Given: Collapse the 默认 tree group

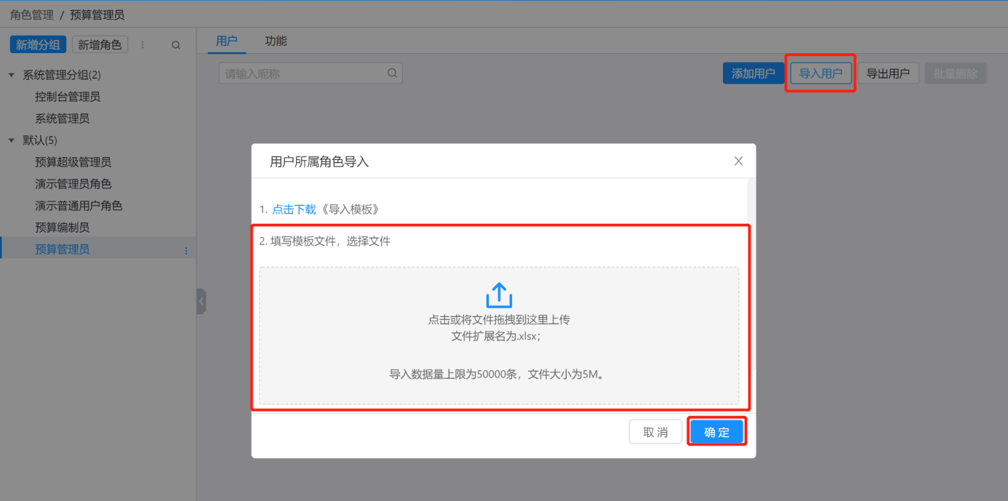Looking at the screenshot, I should point(12,140).
